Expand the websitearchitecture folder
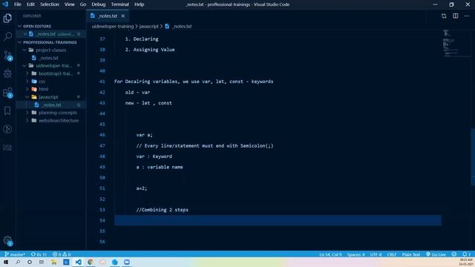Image resolution: width=475 pixels, height=267 pixels. coord(27,120)
